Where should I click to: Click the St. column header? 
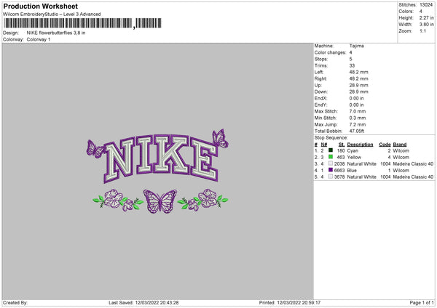[342, 145]
